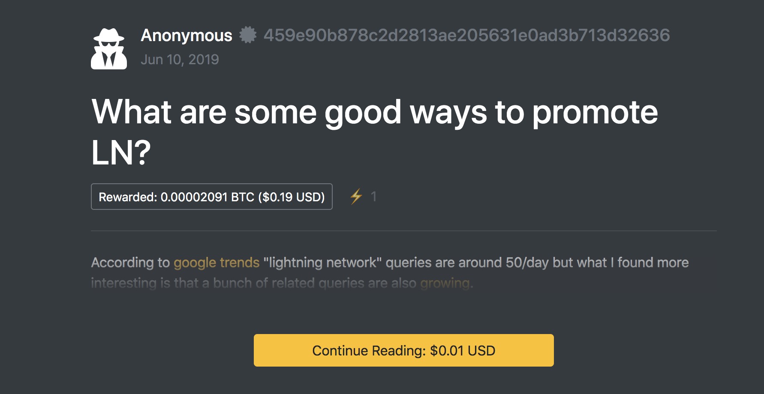Follow the growing link in preview
Viewport: 764px width, 394px height.
click(x=445, y=283)
